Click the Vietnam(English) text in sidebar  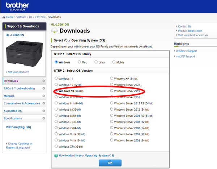(x=18, y=127)
